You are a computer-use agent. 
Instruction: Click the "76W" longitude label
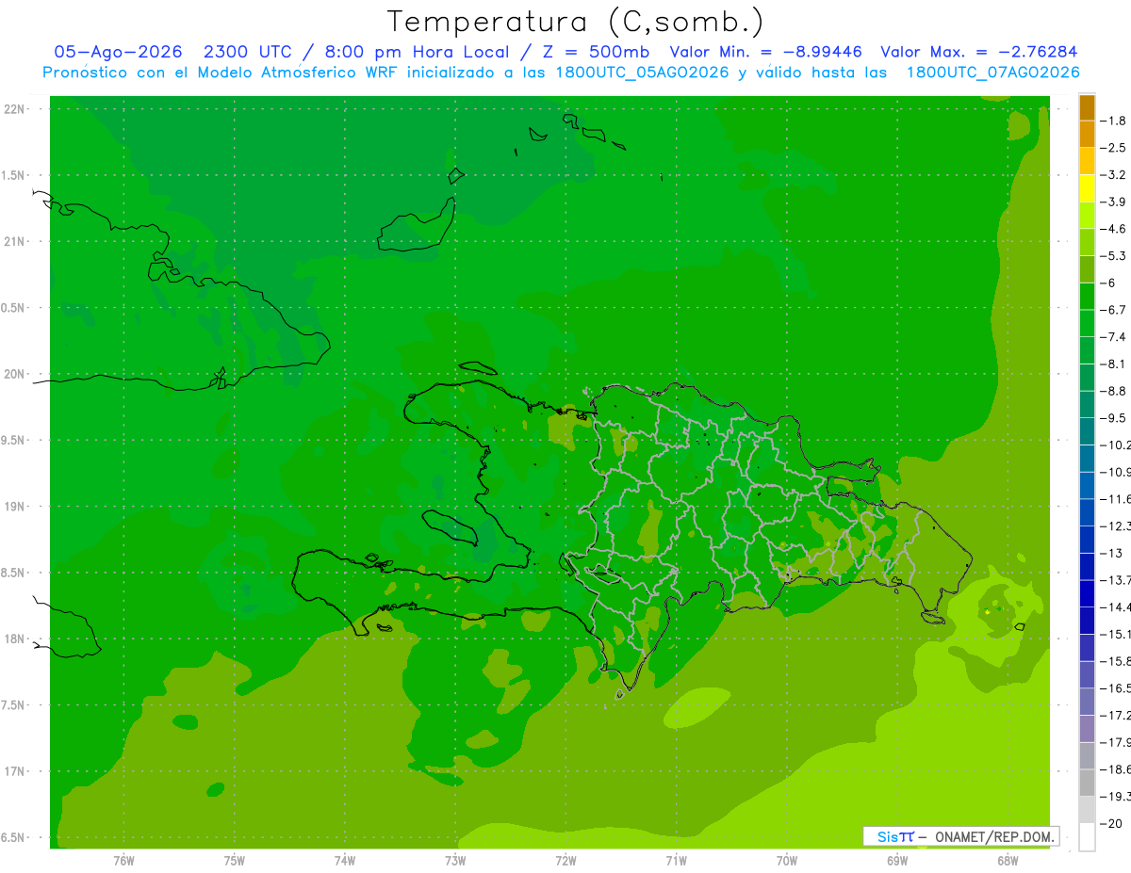[x=123, y=860]
